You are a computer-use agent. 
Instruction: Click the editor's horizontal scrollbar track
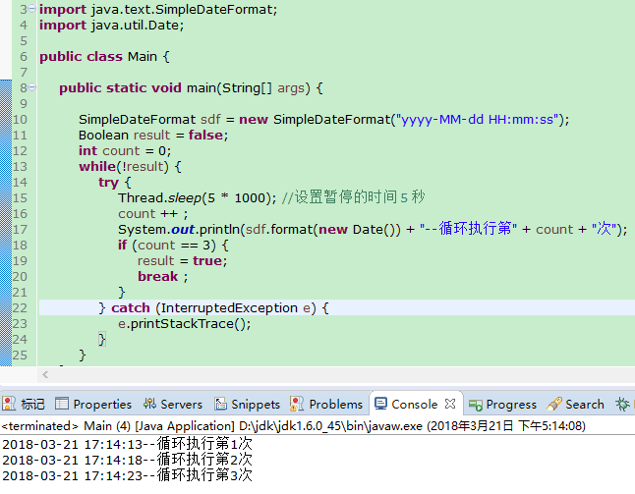(x=334, y=374)
